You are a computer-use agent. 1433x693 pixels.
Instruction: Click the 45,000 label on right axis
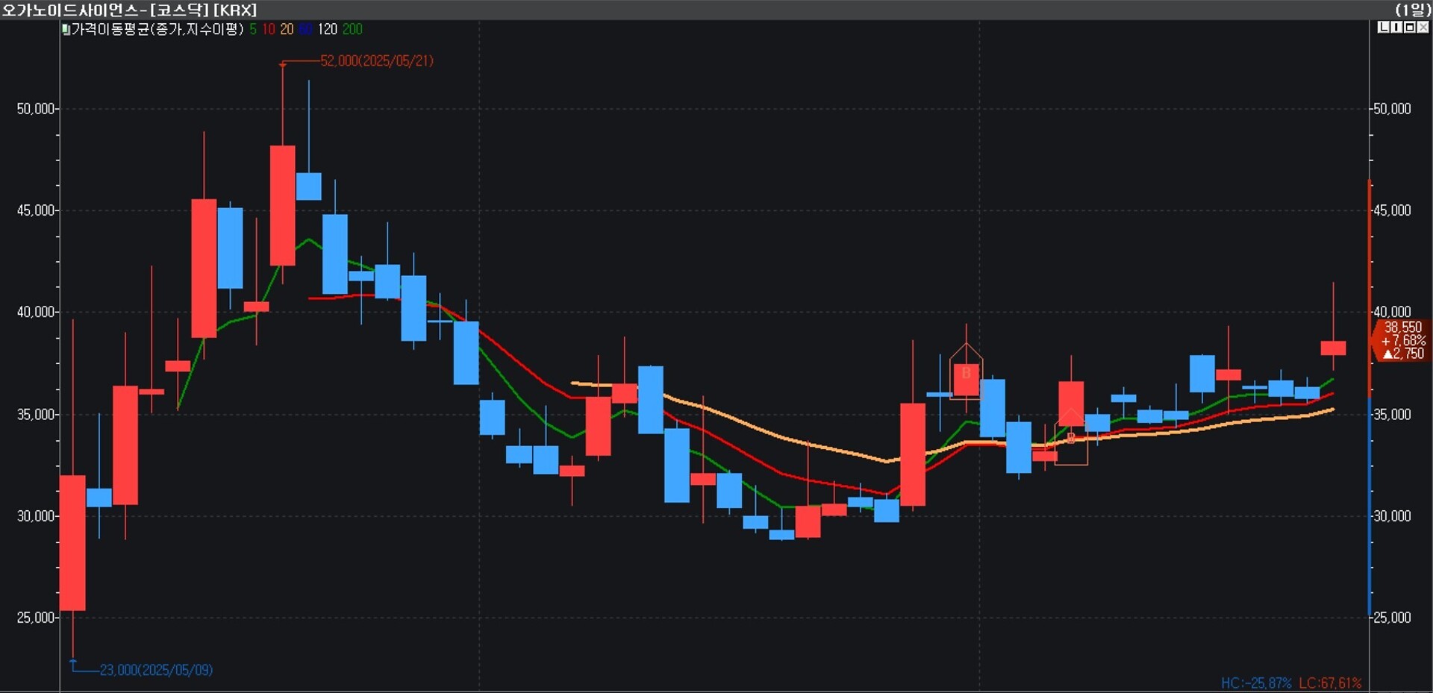pos(1393,210)
